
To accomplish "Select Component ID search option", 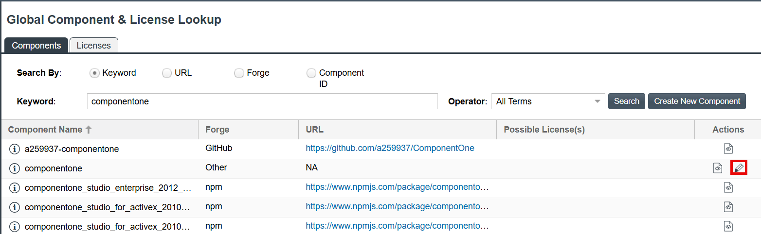I will click(311, 73).
